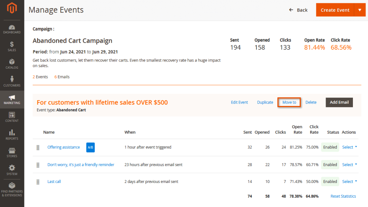Image resolution: width=368 pixels, height=207 pixels.
Task: Click the Abandoned Cart Campaign title
Action: [x=72, y=41]
